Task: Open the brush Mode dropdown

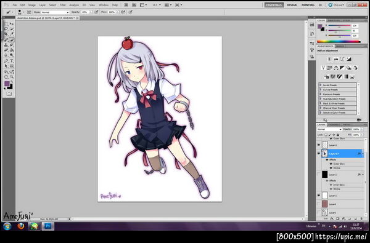Action: (55, 12)
